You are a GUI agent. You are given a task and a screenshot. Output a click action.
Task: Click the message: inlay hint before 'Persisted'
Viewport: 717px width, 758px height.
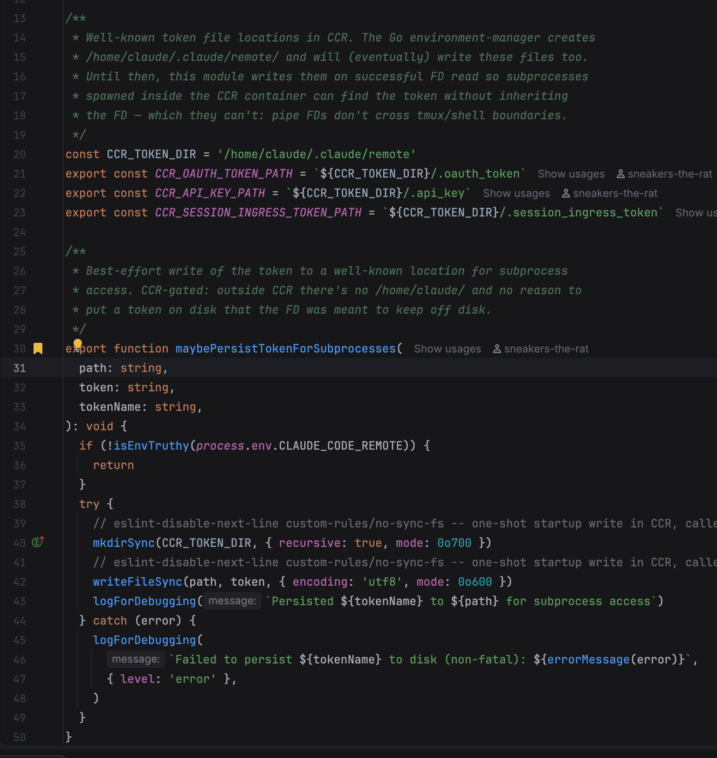(x=232, y=601)
